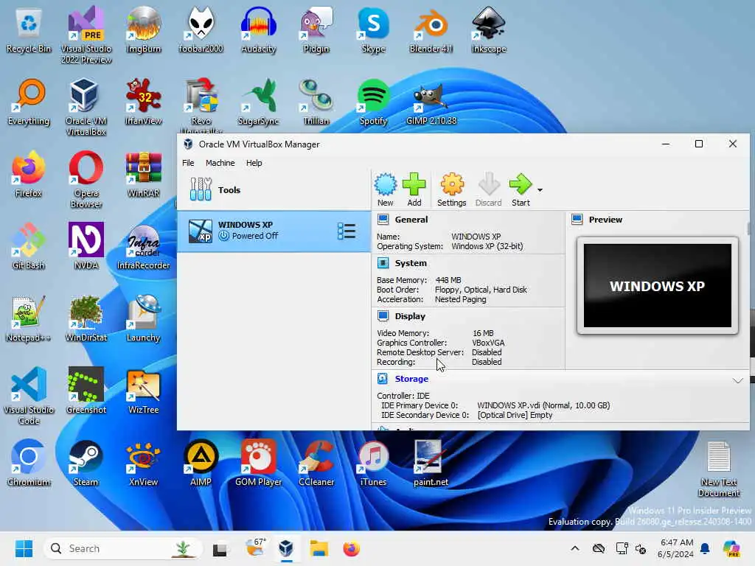The height and width of the screenshot is (566, 755).
Task: Click the WINDOWS XP.vdi storage entry
Action: point(543,405)
